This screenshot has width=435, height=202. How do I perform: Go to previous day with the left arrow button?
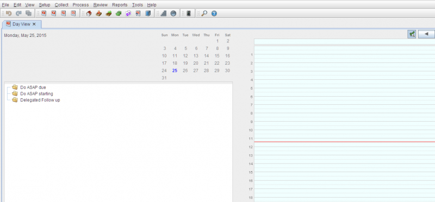[x=426, y=34]
